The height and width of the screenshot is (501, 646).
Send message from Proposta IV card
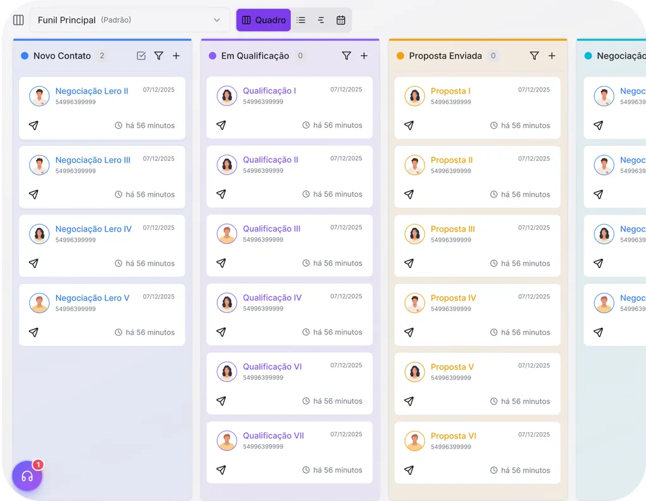(x=409, y=332)
